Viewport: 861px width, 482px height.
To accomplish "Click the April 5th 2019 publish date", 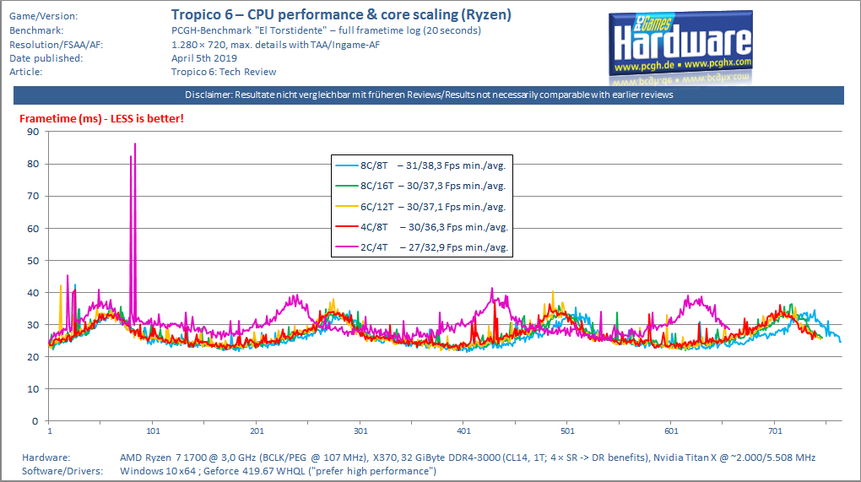I will pos(203,58).
